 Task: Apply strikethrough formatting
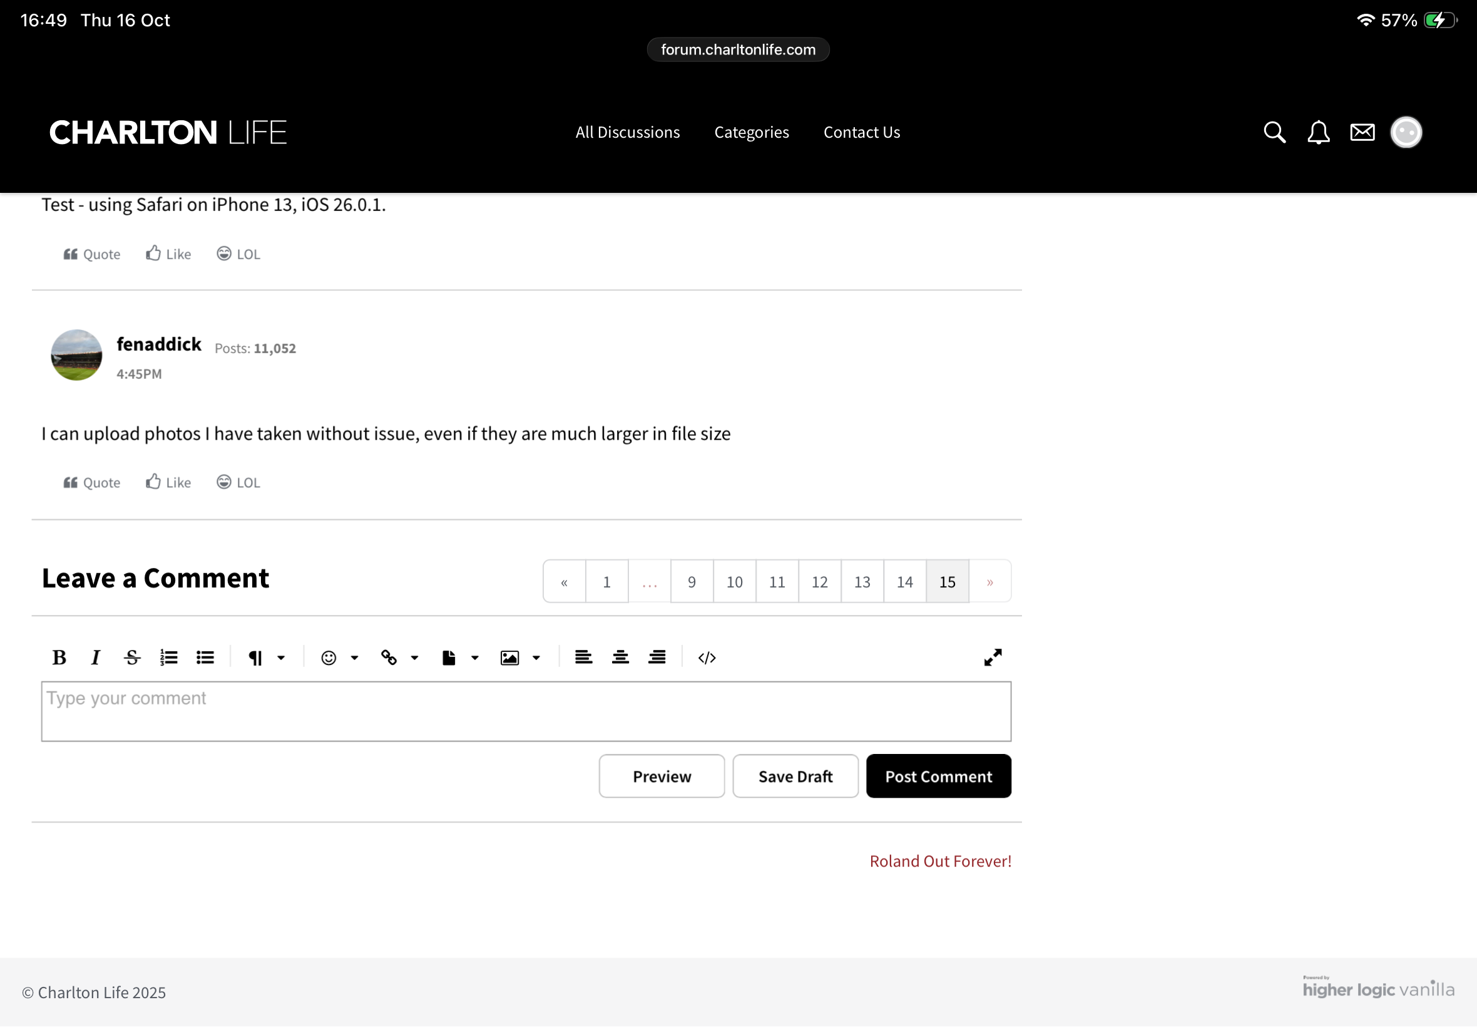click(132, 657)
